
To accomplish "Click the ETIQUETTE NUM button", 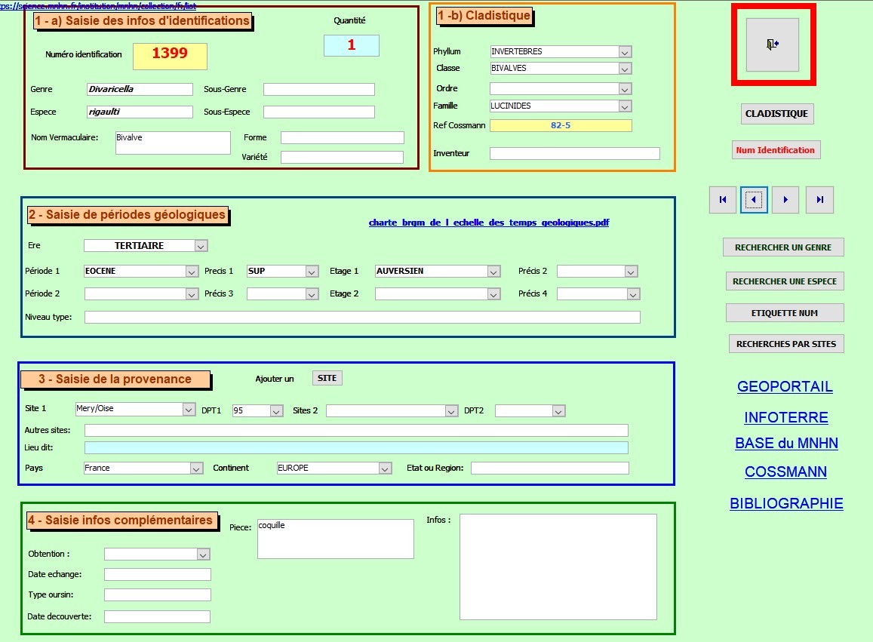I will 785,312.
